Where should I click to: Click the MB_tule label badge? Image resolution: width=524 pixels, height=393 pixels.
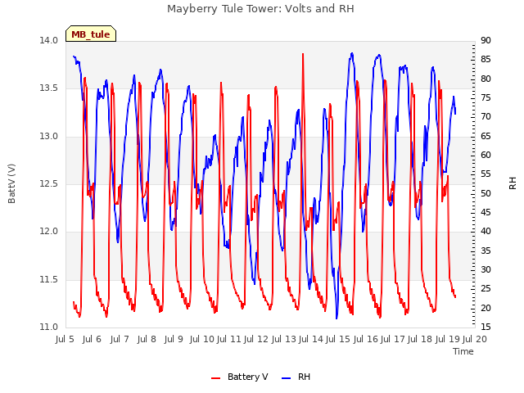(91, 34)
